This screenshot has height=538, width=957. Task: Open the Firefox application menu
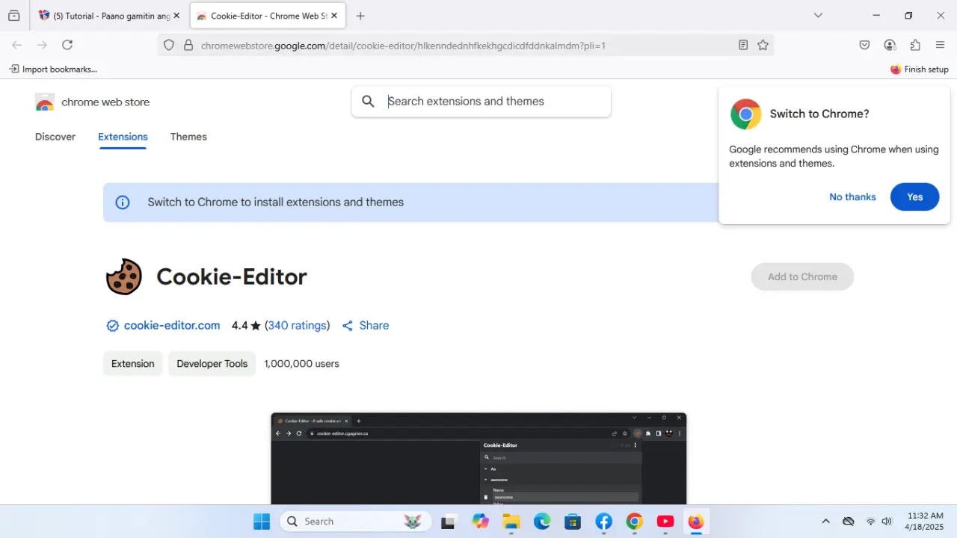click(941, 45)
